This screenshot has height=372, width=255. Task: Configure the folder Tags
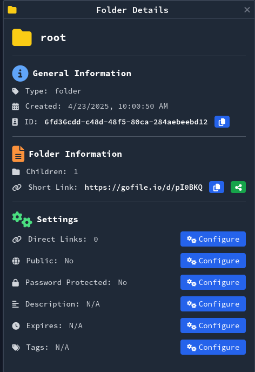213,347
